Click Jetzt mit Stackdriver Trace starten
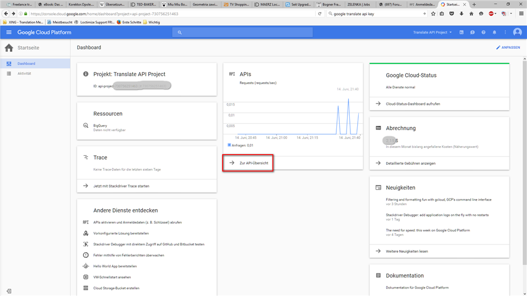Screen dimensions: 527x296 click(x=121, y=186)
